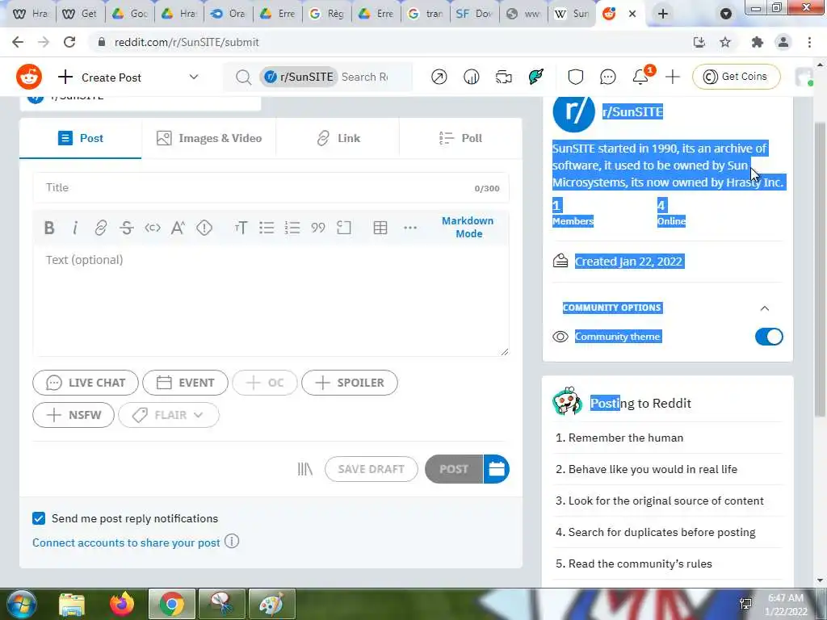827x620 pixels.
Task: Apply strikethrough formatting
Action: 127,228
